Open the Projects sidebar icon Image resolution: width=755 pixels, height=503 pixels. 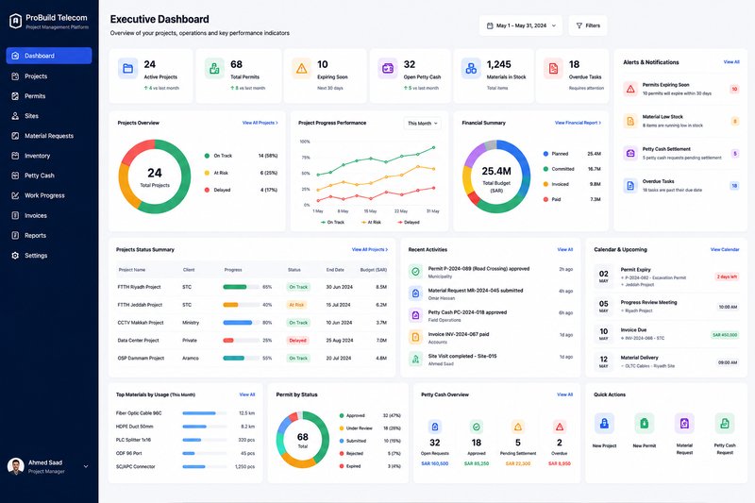15,76
